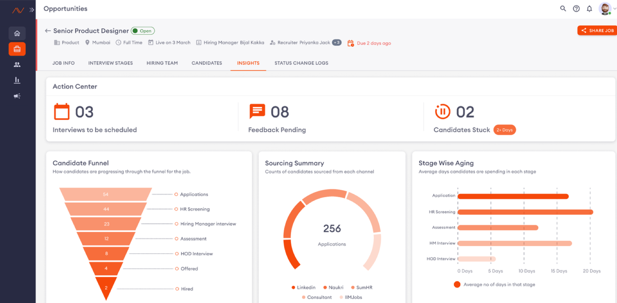Image resolution: width=617 pixels, height=303 pixels.
Task: Click the Offered funnel stage label
Action: 189,269
